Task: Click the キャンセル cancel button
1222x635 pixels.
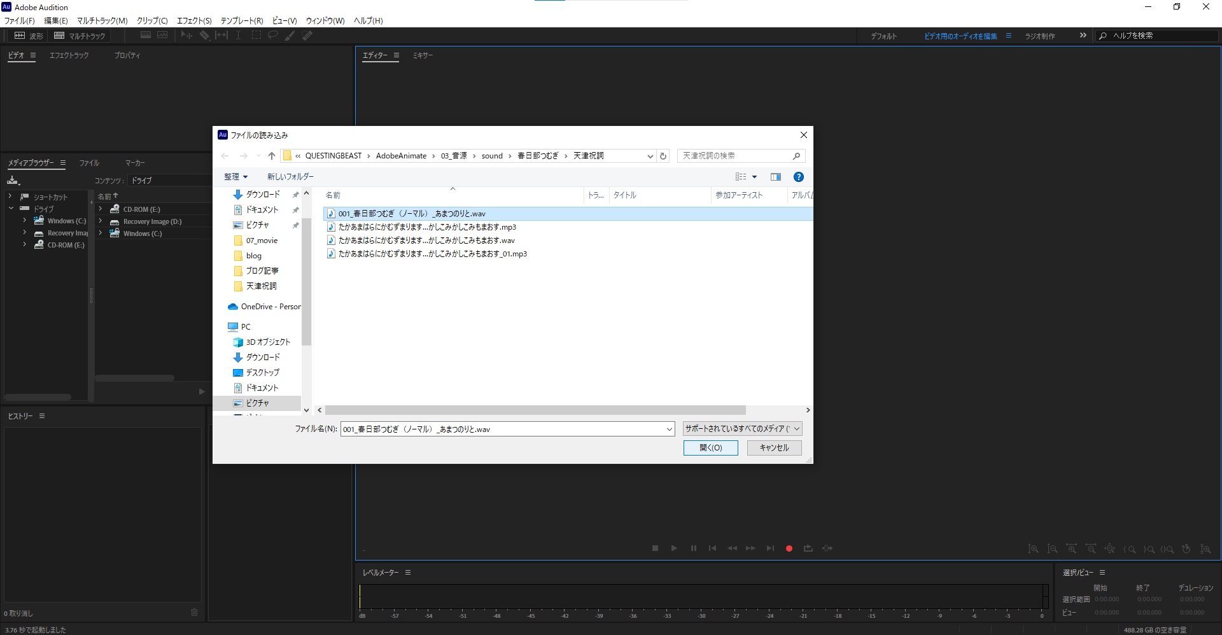Action: (774, 448)
